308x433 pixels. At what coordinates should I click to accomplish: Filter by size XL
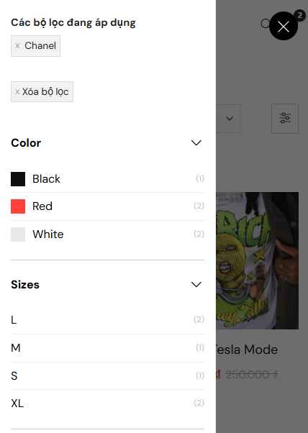(x=107, y=404)
